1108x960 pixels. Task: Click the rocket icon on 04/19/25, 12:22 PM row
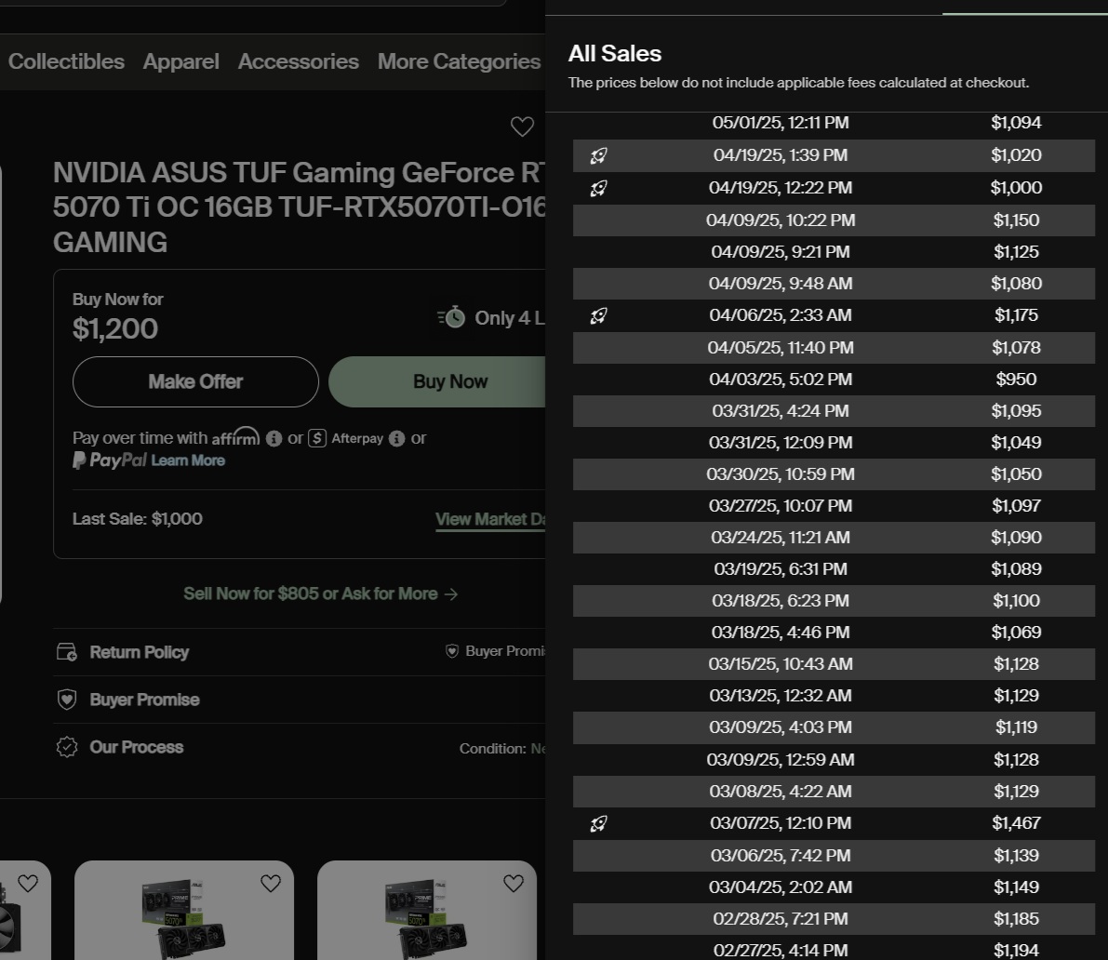coord(598,188)
